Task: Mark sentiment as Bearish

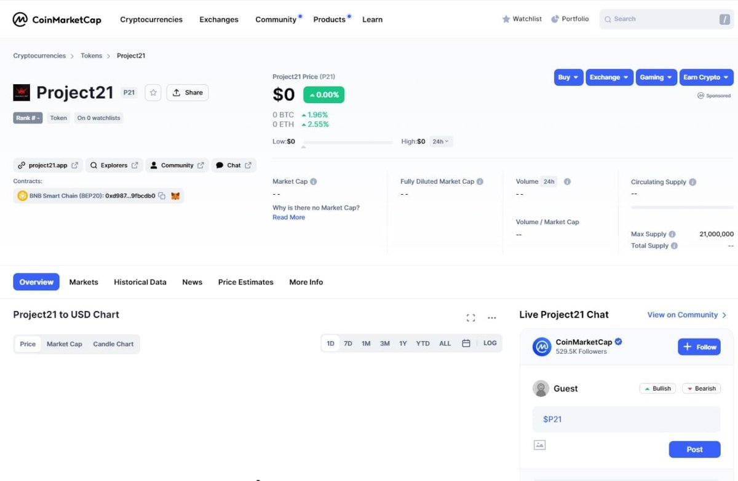Action: (x=701, y=388)
